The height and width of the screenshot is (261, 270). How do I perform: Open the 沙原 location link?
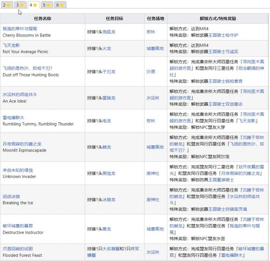click(x=150, y=72)
